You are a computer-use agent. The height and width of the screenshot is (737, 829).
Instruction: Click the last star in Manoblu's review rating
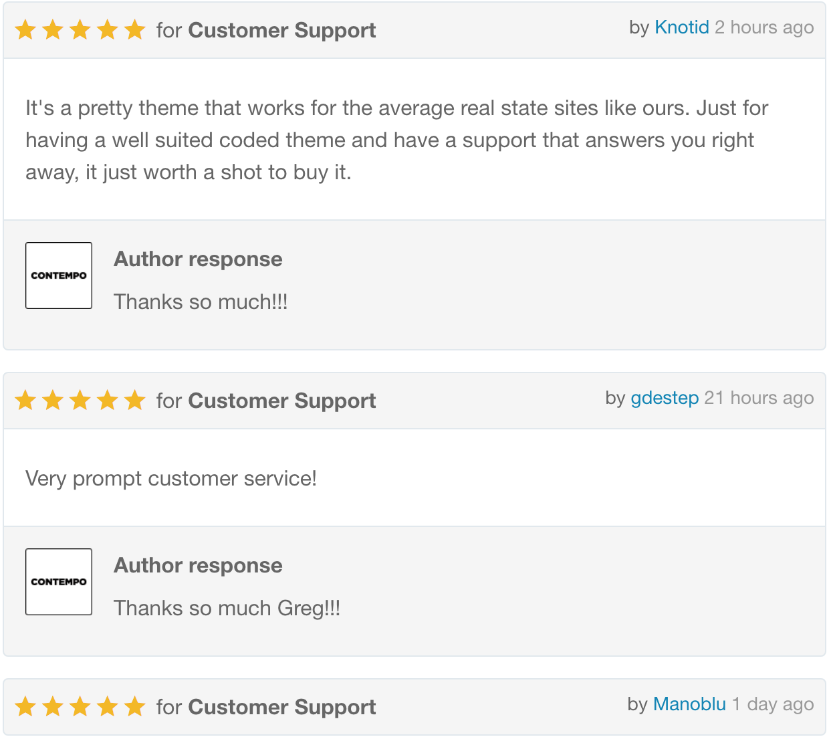tap(134, 707)
